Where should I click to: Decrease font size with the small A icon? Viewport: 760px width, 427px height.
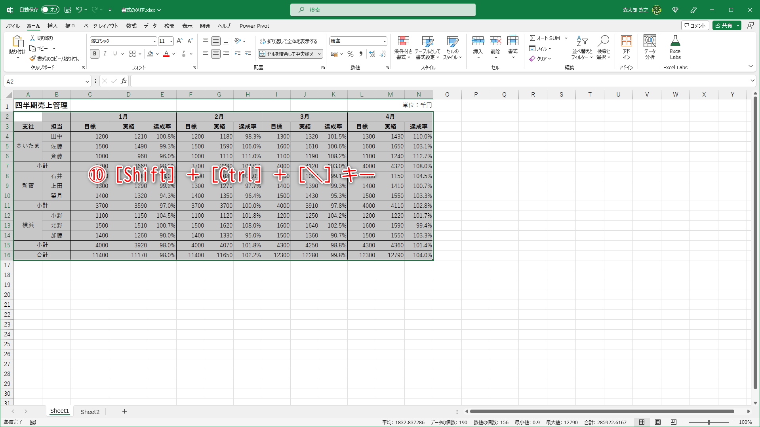[190, 41]
